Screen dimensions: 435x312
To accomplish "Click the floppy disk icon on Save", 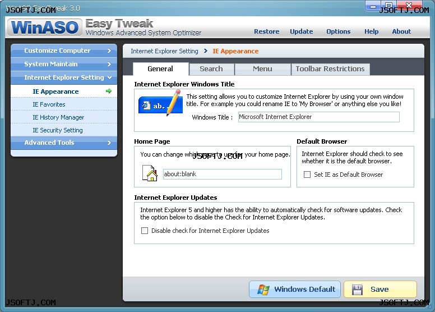I will pos(357,290).
